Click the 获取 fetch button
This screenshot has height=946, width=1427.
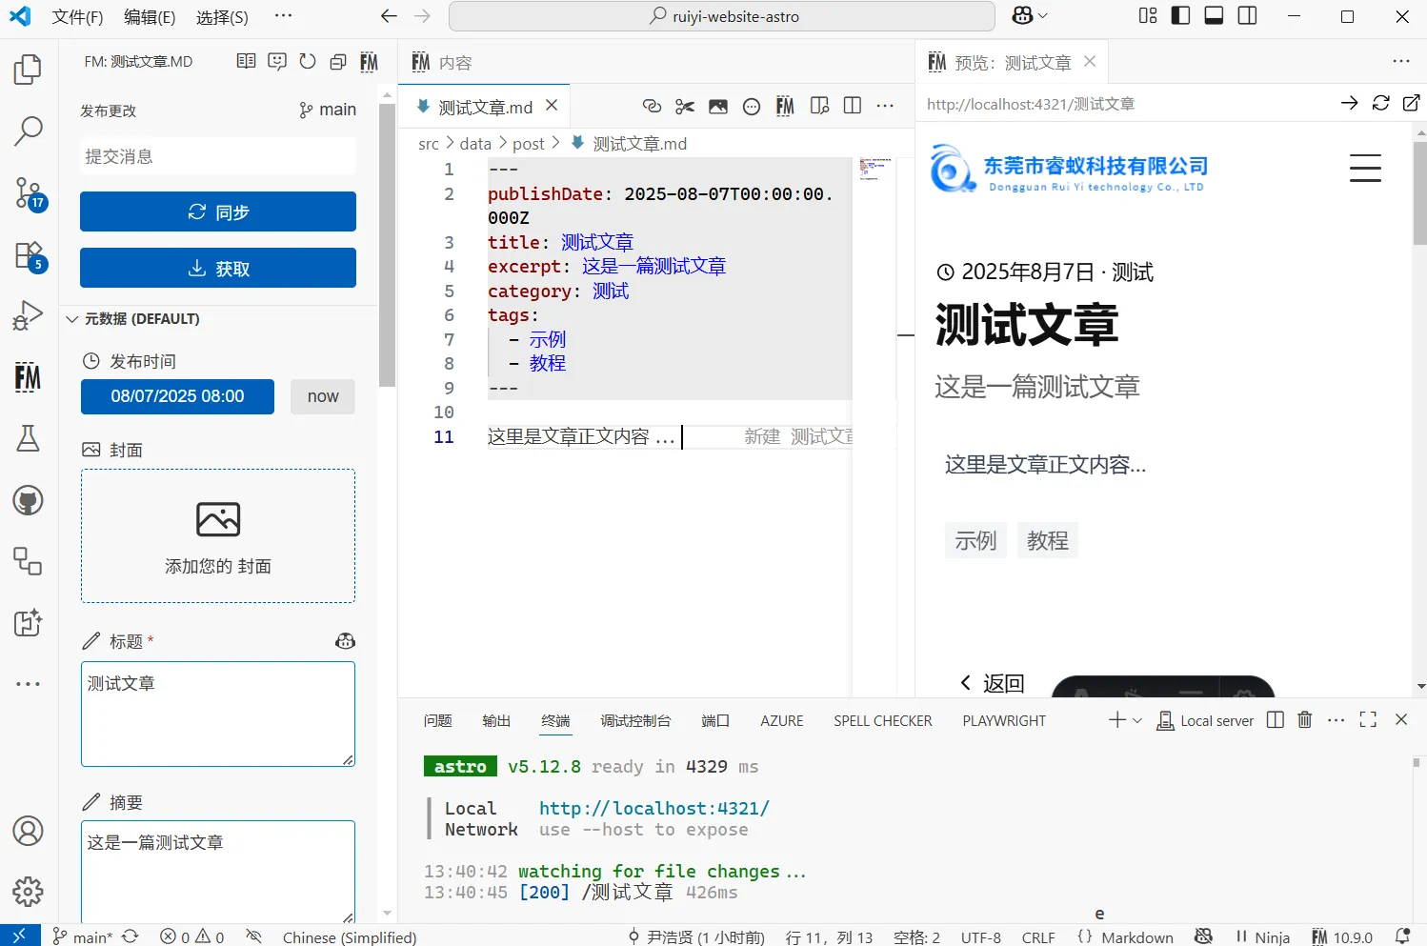pos(218,268)
